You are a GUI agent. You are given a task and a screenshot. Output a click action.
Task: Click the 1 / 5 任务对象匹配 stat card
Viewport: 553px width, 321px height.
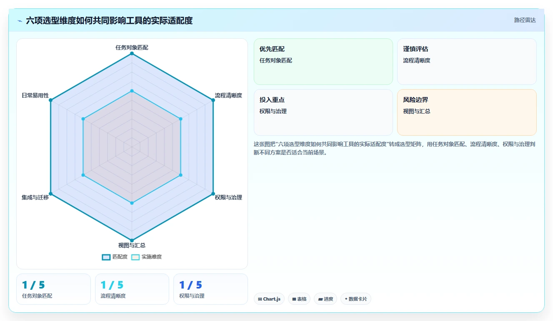[53, 289]
